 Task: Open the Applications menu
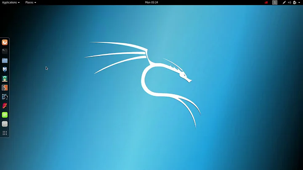pos(11,3)
